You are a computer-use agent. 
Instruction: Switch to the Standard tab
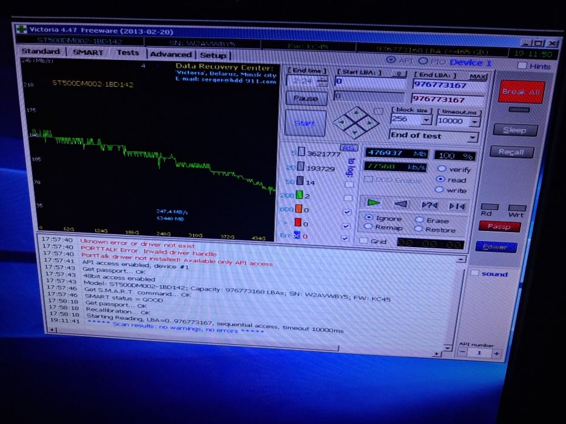[41, 51]
